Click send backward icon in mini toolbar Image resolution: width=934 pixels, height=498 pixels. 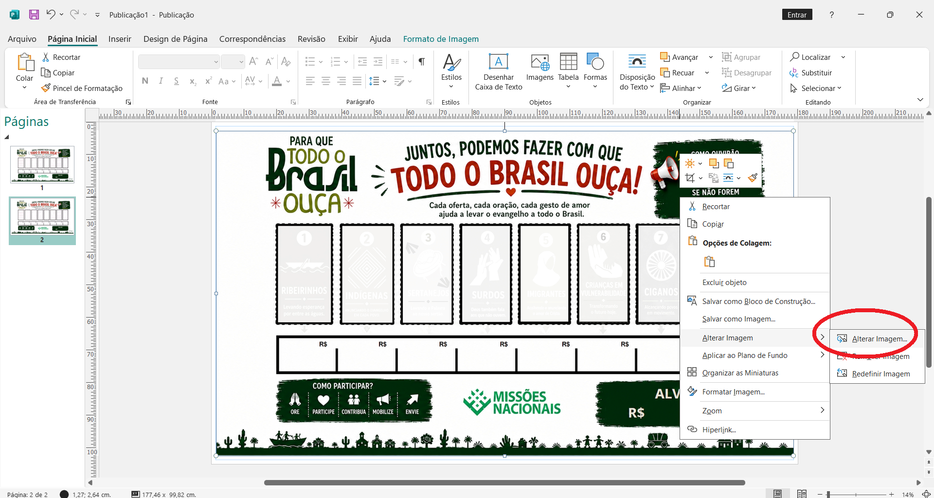click(729, 163)
